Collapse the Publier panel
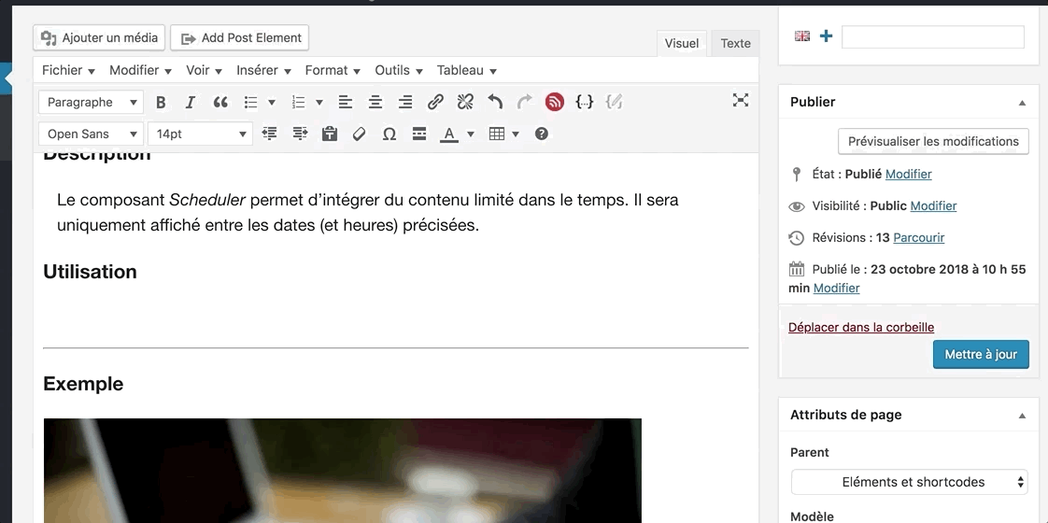This screenshot has height=523, width=1048. click(x=1022, y=103)
